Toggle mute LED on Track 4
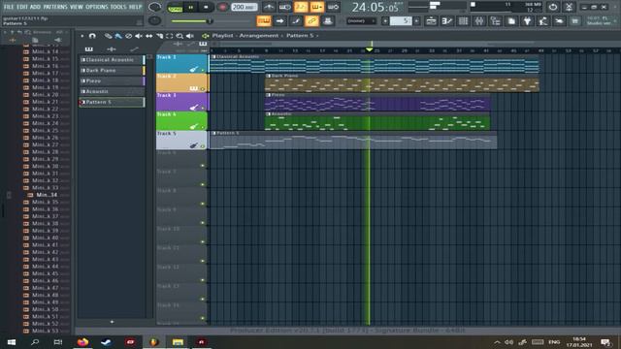 (203, 127)
